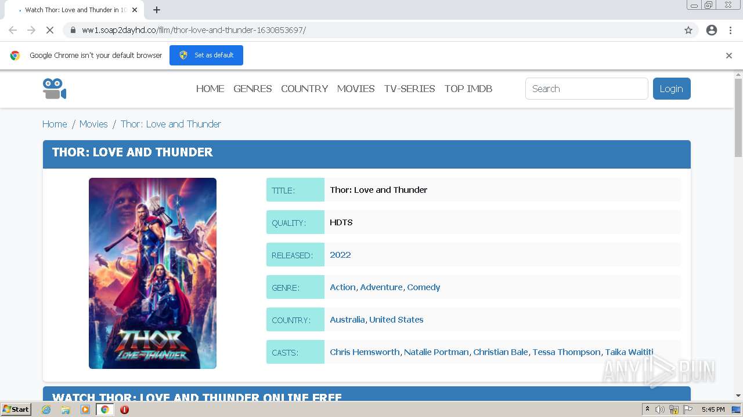Click the scrollbar up arrow
Viewport: 743px width, 417px height.
point(738,75)
